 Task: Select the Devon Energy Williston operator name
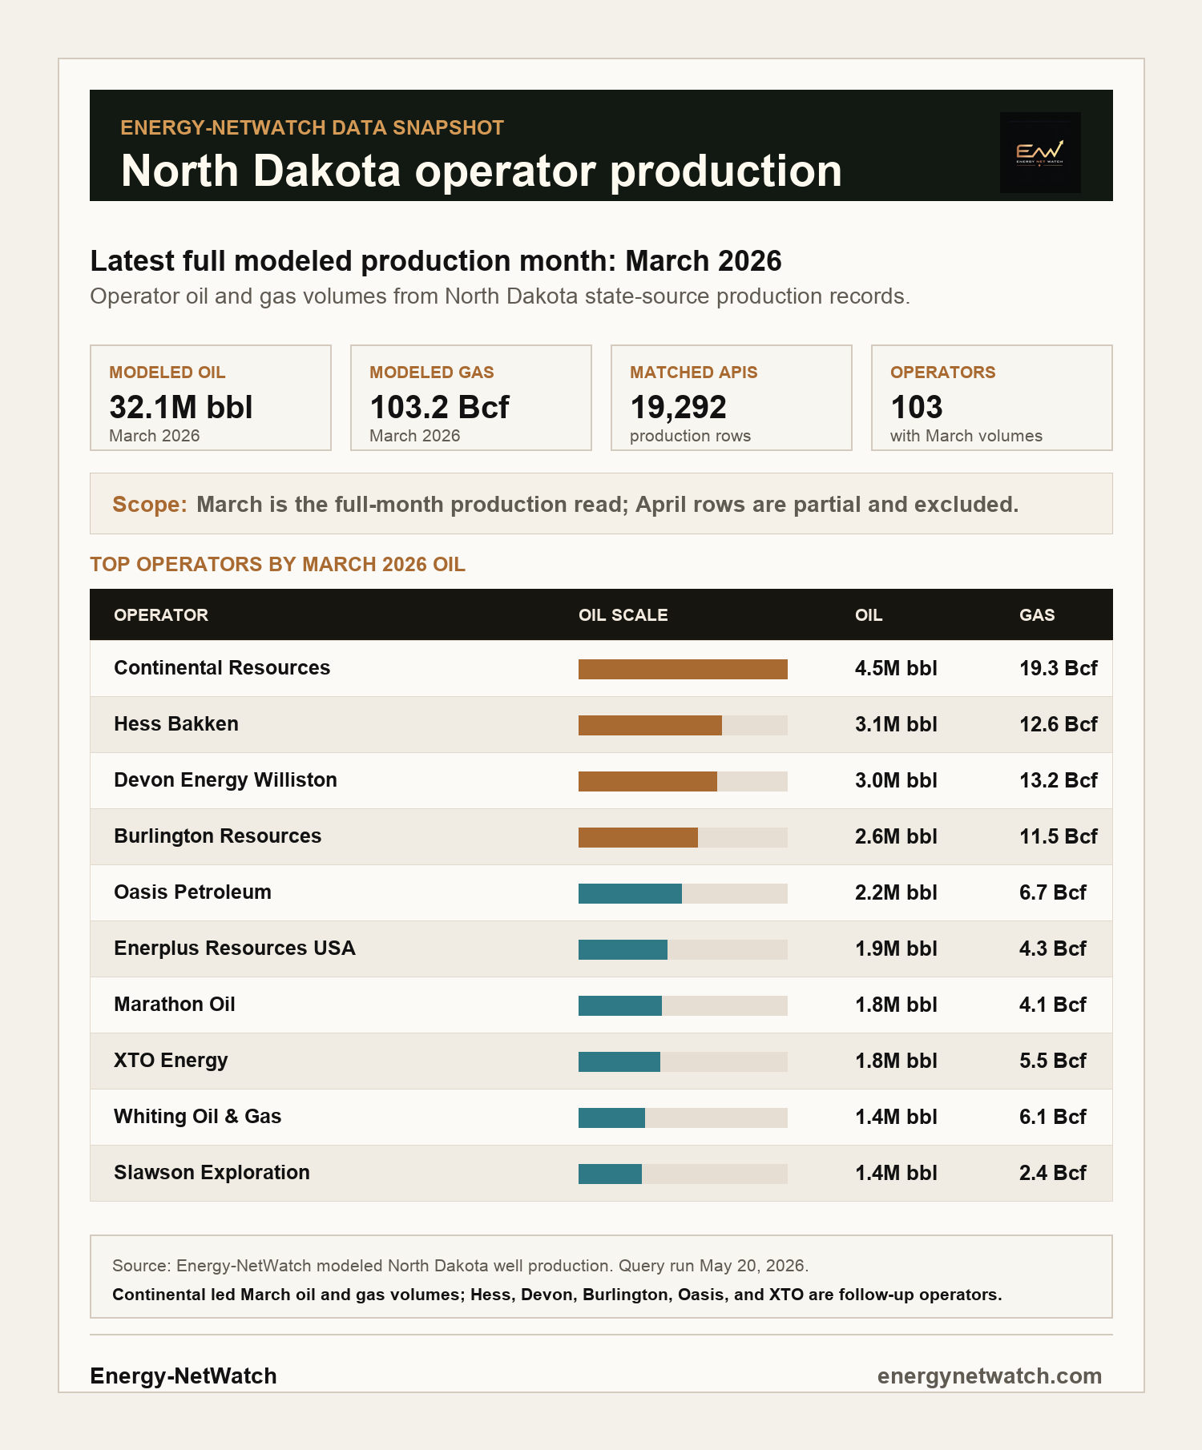pyautogui.click(x=225, y=779)
